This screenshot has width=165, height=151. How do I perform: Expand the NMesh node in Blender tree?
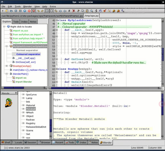click(23, 112)
